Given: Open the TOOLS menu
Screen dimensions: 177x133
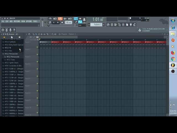Looking at the screenshot, I should [x=35, y=21].
